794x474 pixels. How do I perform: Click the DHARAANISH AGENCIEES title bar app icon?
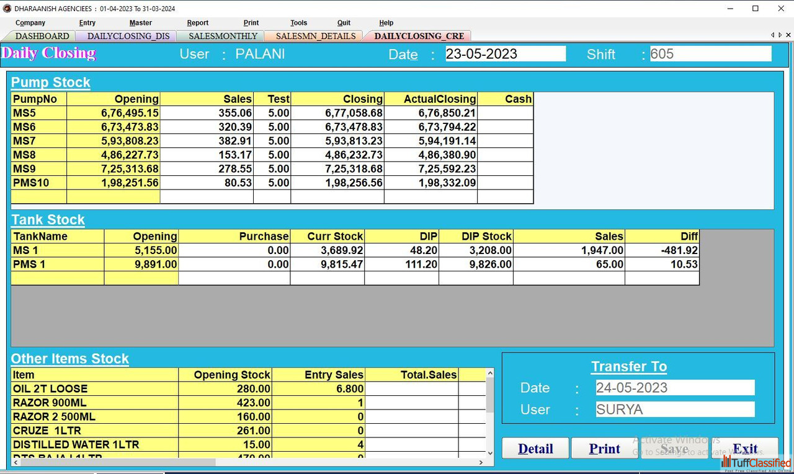(x=7, y=9)
